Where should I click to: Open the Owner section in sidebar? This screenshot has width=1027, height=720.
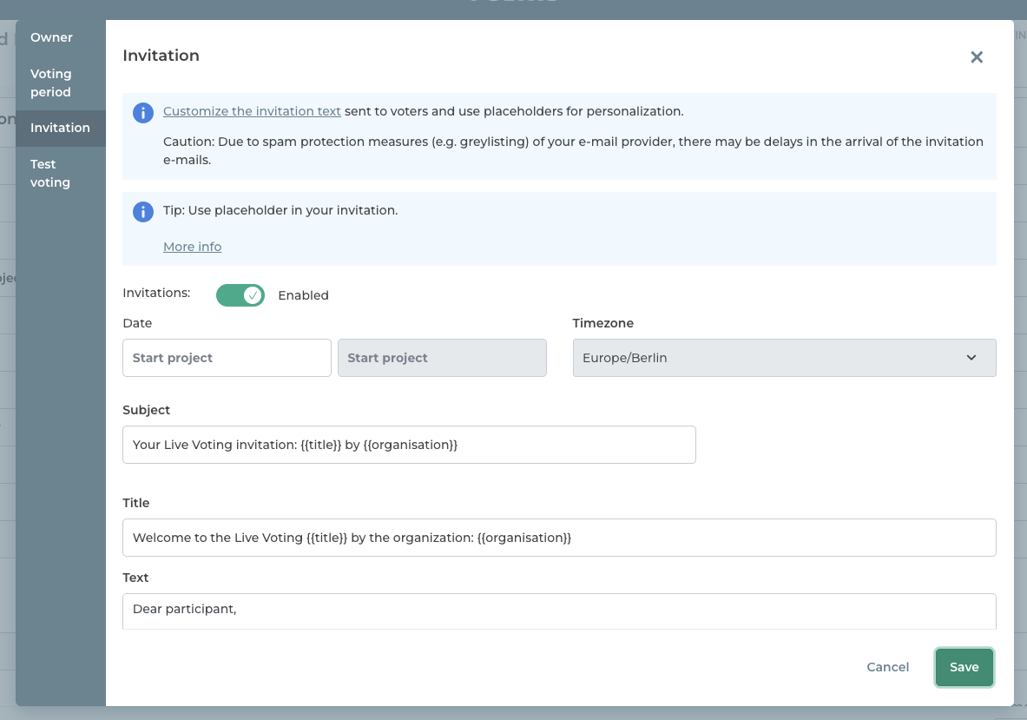click(x=52, y=37)
